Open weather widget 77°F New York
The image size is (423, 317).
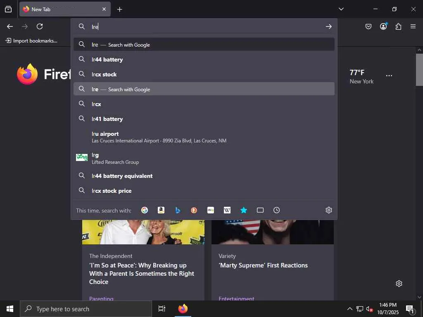tap(361, 76)
